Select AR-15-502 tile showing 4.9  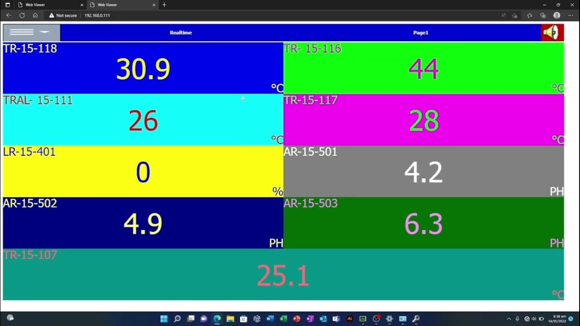pos(143,223)
